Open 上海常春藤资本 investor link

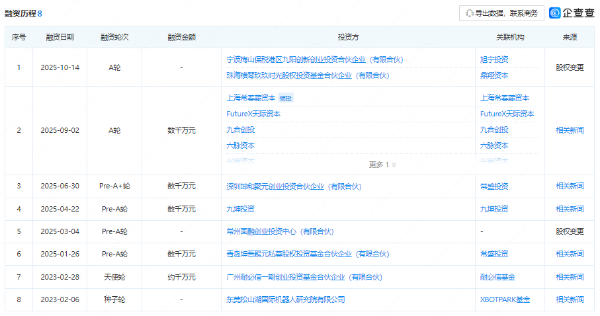click(x=251, y=98)
